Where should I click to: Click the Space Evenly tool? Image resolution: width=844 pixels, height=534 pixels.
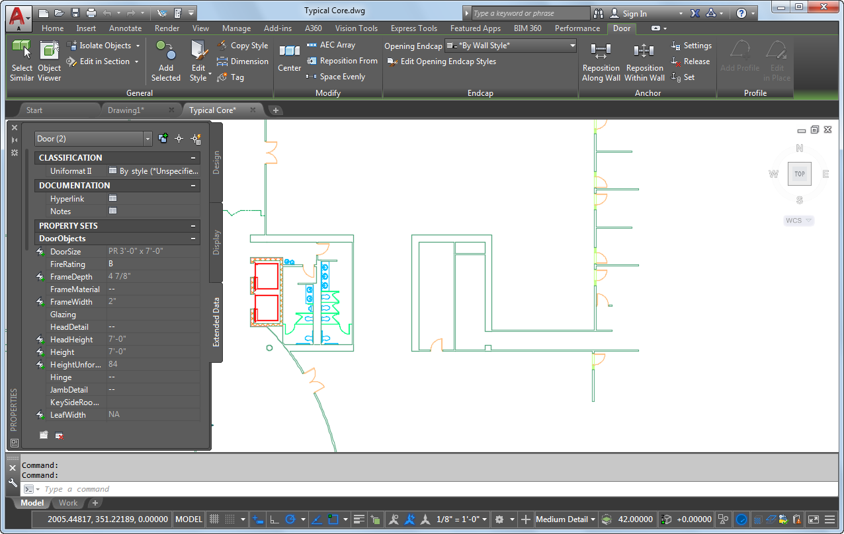(x=341, y=76)
